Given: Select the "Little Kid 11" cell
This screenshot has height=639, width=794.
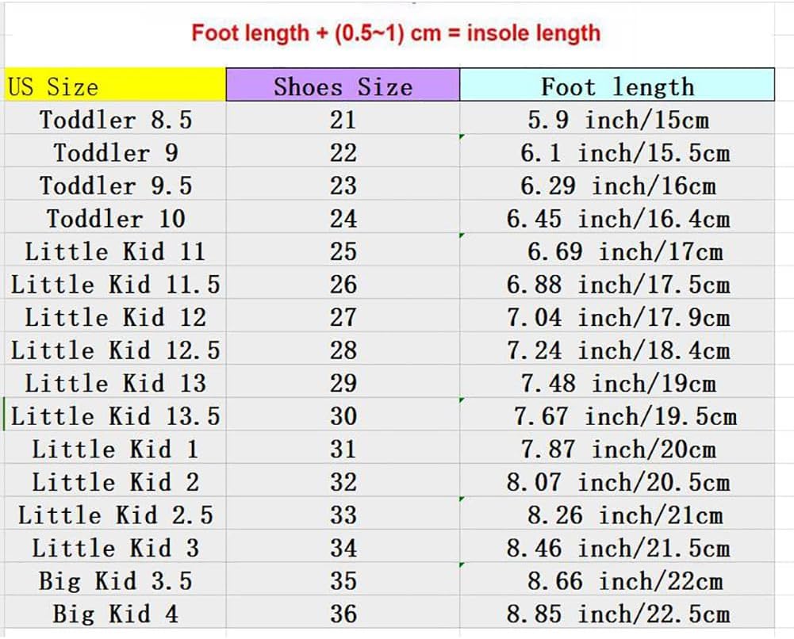Looking at the screenshot, I should [x=116, y=251].
